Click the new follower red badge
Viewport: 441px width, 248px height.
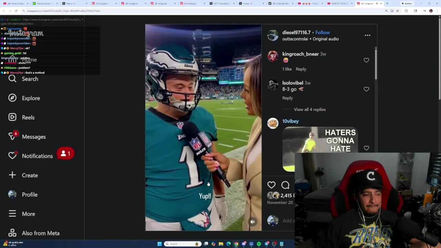pos(65,154)
